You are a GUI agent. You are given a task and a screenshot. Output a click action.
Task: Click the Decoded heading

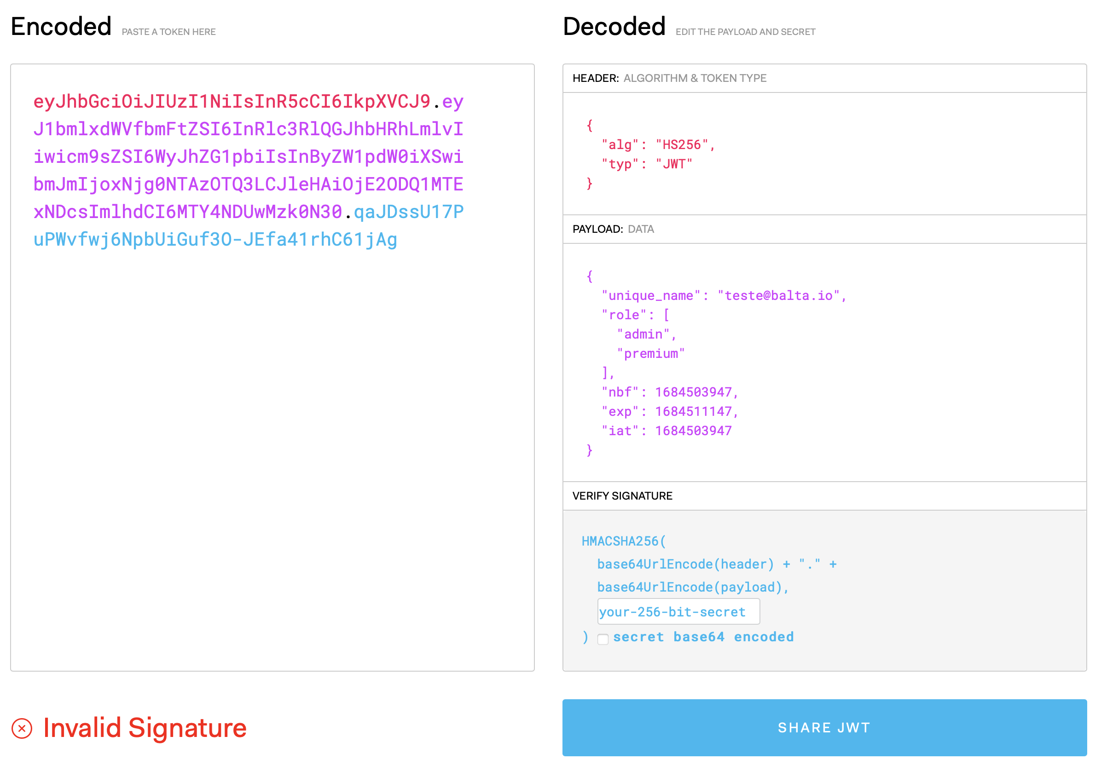(x=614, y=26)
